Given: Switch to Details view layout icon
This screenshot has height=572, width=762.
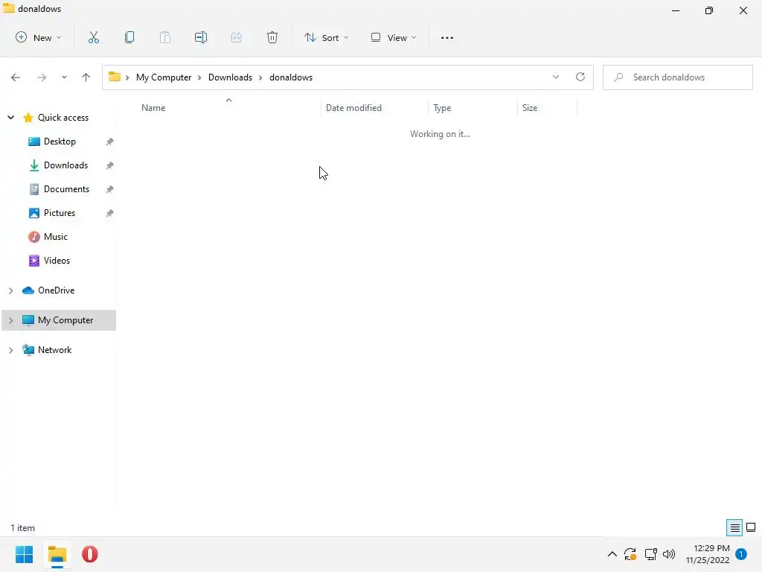Looking at the screenshot, I should click(x=734, y=527).
